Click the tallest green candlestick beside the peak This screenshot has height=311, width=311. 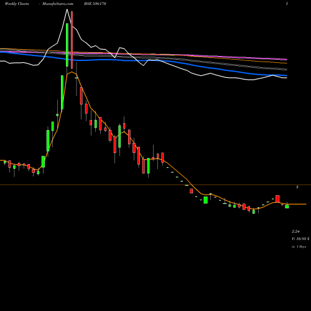click(67, 45)
